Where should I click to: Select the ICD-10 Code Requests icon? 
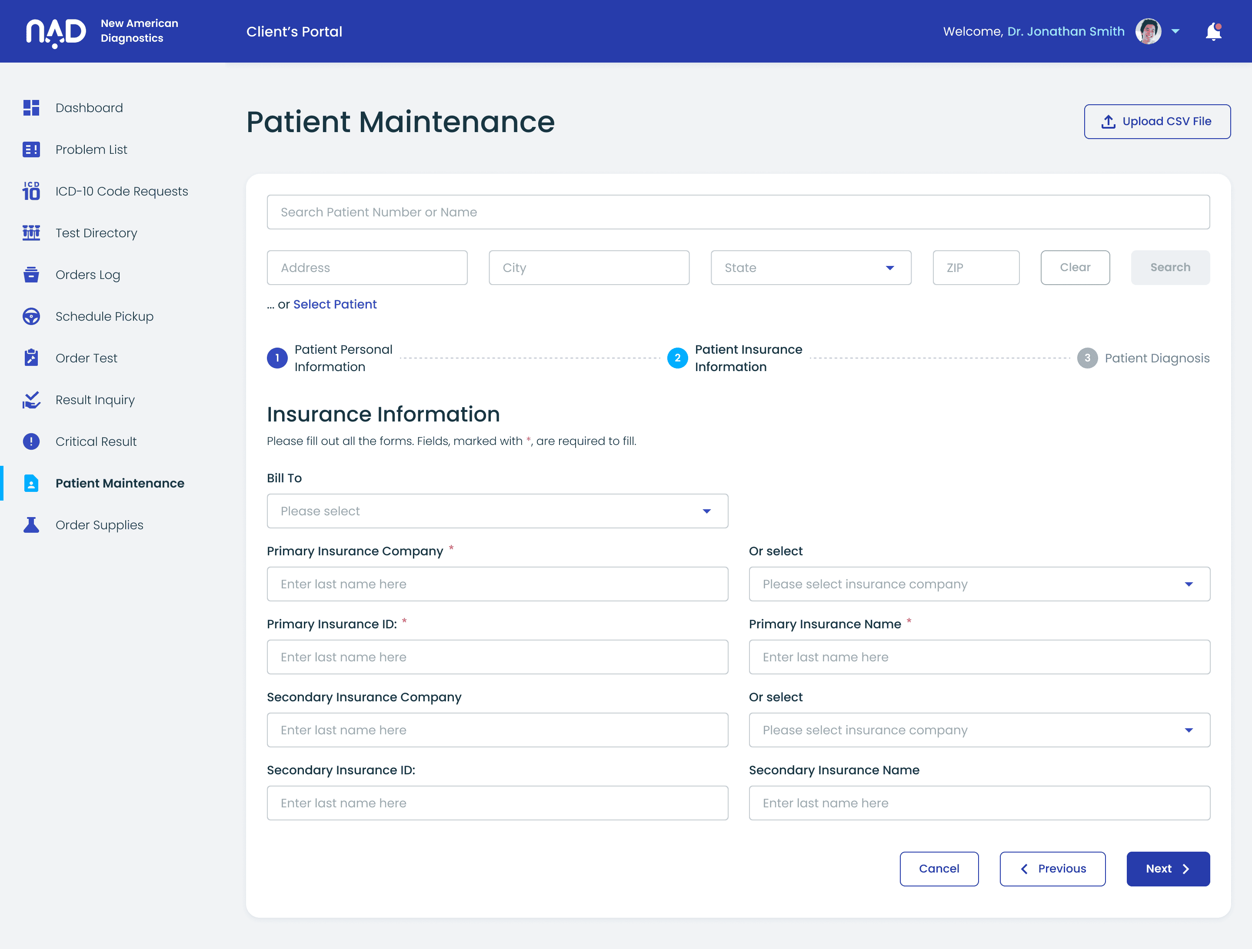31,191
